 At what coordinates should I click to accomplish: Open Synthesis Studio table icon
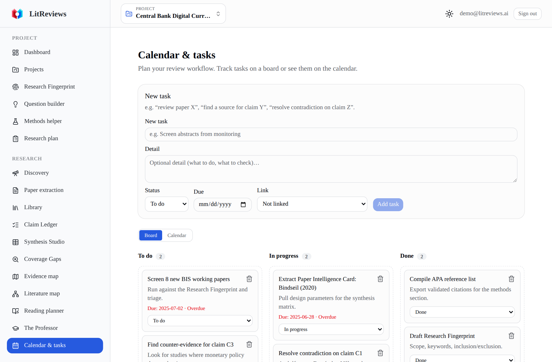[x=16, y=242]
